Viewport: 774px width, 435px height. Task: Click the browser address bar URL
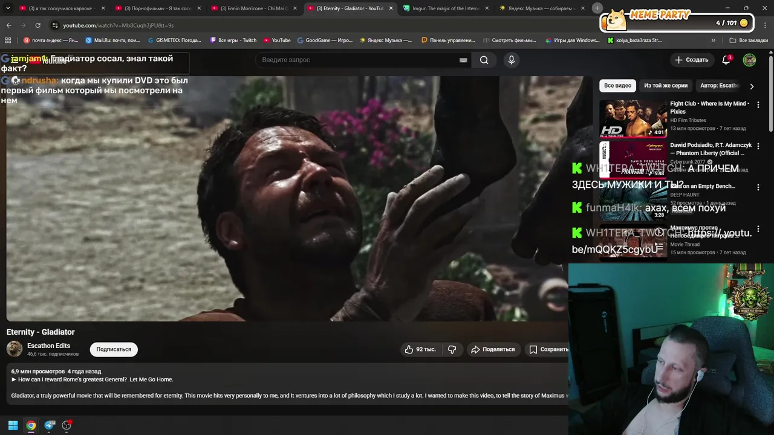pyautogui.click(x=119, y=25)
